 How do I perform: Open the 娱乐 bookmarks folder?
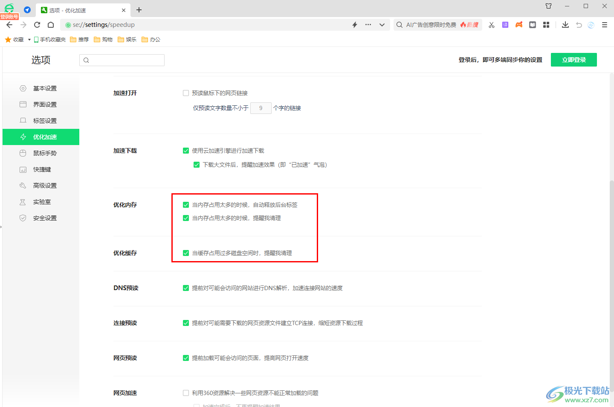[127, 40]
